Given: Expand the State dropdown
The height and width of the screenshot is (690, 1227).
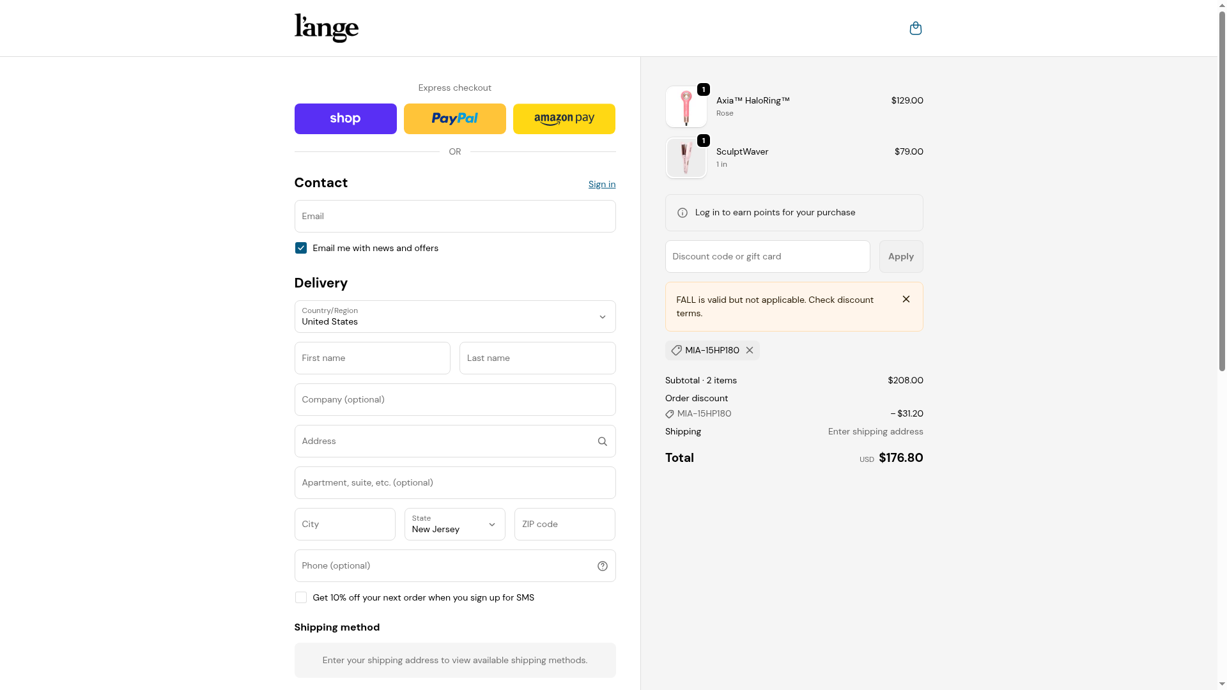Looking at the screenshot, I should point(454,525).
